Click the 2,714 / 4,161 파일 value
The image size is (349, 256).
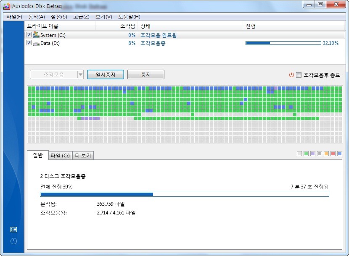tap(116, 213)
